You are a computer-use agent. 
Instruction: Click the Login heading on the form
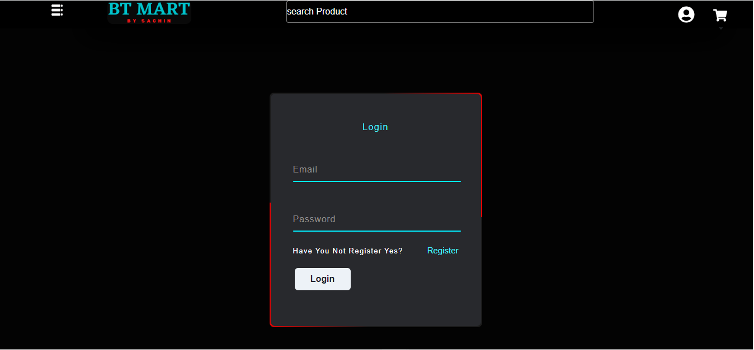[x=375, y=127]
